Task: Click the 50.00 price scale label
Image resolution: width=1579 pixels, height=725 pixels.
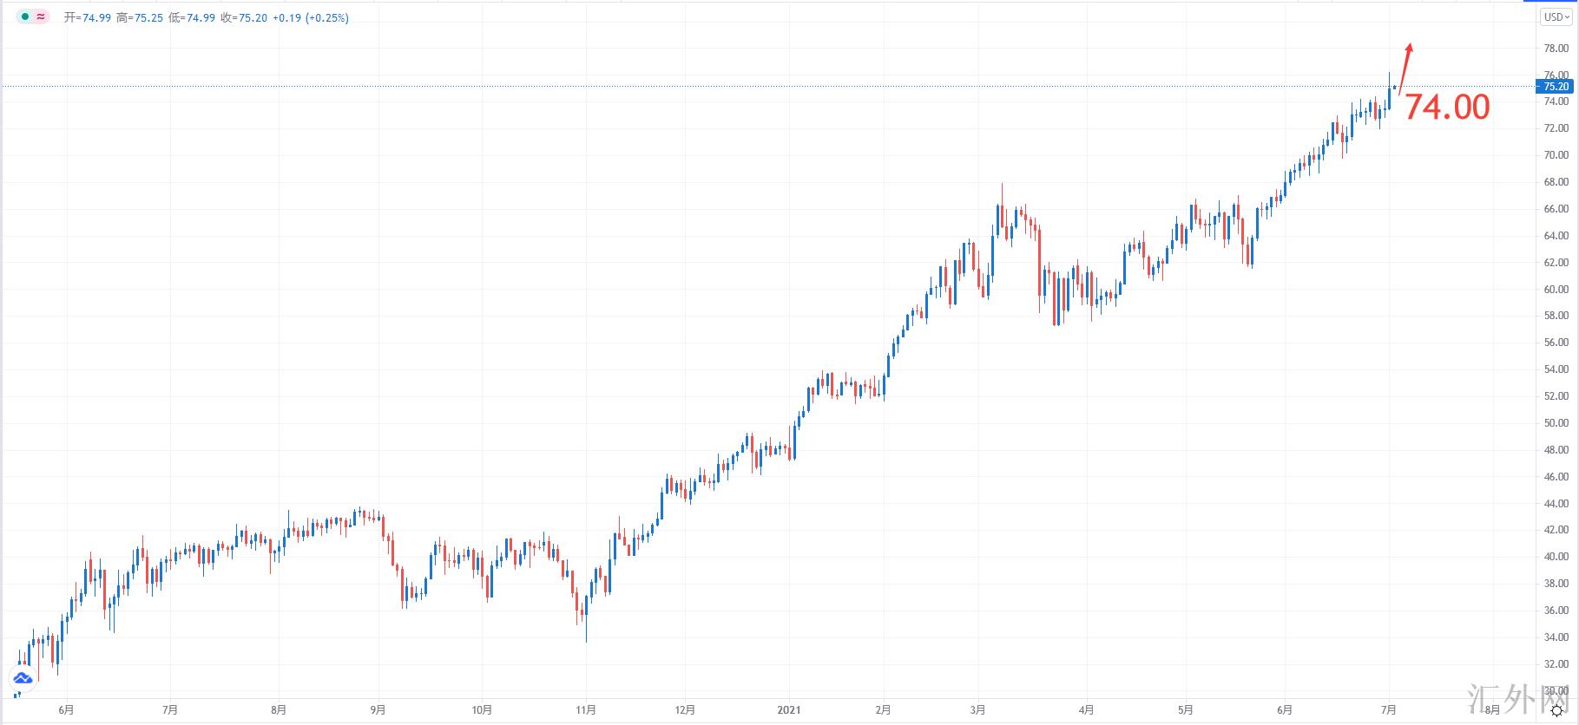Action: [x=1556, y=423]
